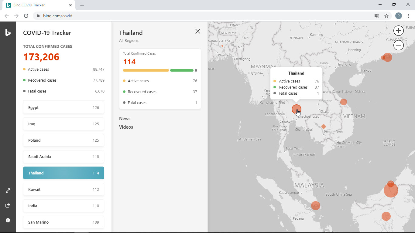
Task: Click the lock icon in the address bar
Action: [x=38, y=16]
